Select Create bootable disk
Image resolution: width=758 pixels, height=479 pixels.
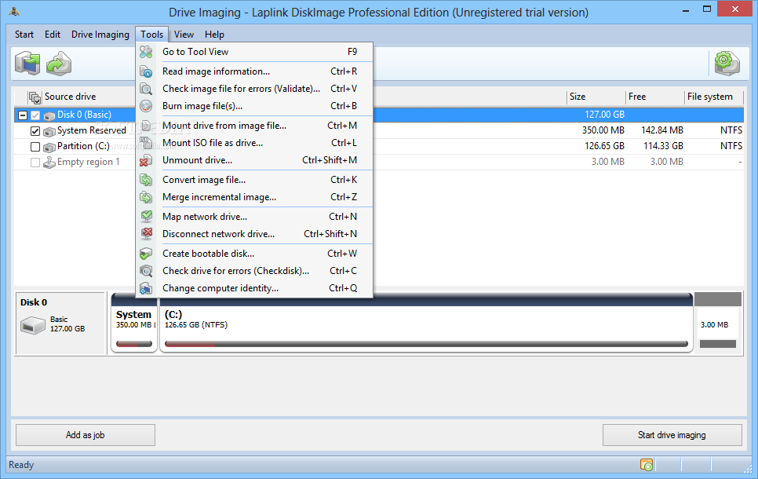[x=255, y=253]
